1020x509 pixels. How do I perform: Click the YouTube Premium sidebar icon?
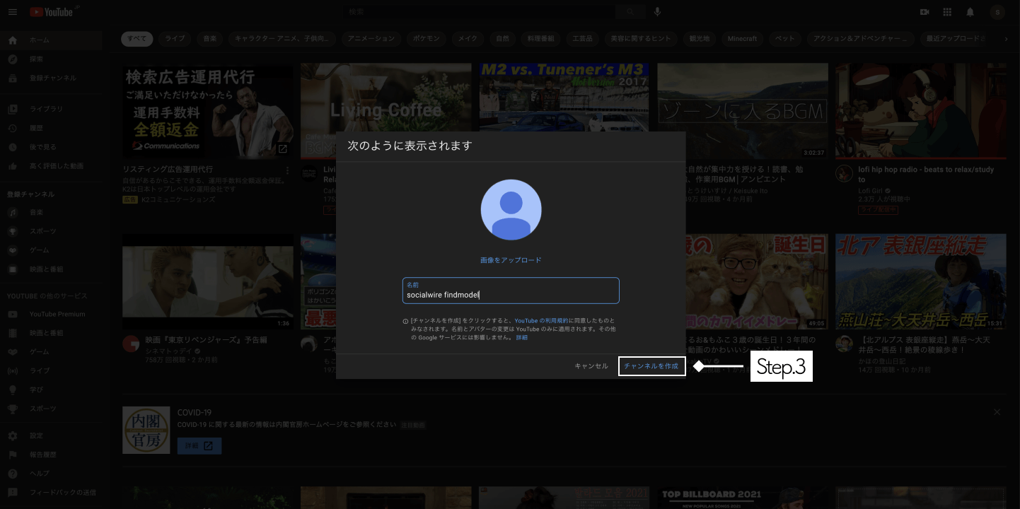(x=12, y=314)
